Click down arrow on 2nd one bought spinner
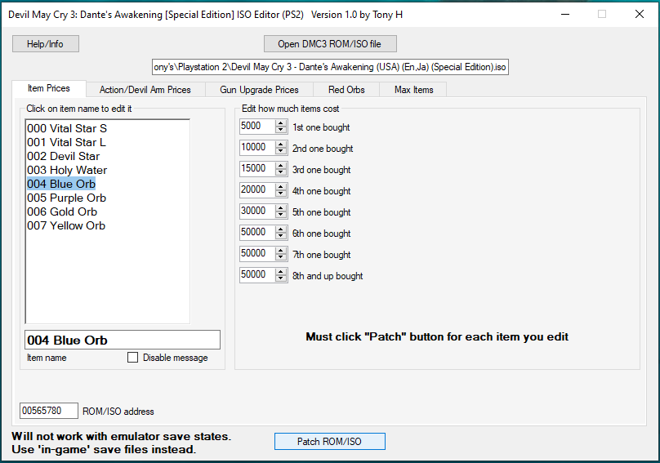The image size is (660, 463). (281, 151)
